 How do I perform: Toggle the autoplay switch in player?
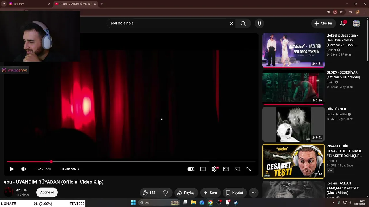[191, 169]
